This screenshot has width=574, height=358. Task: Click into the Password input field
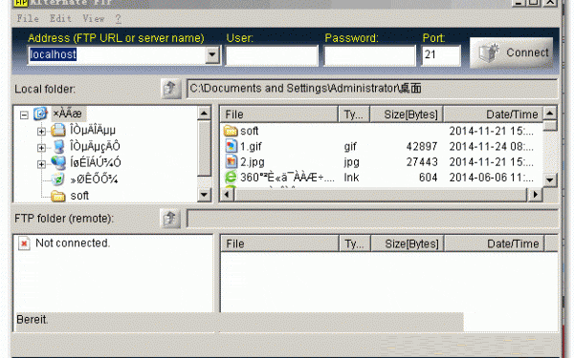[369, 55]
